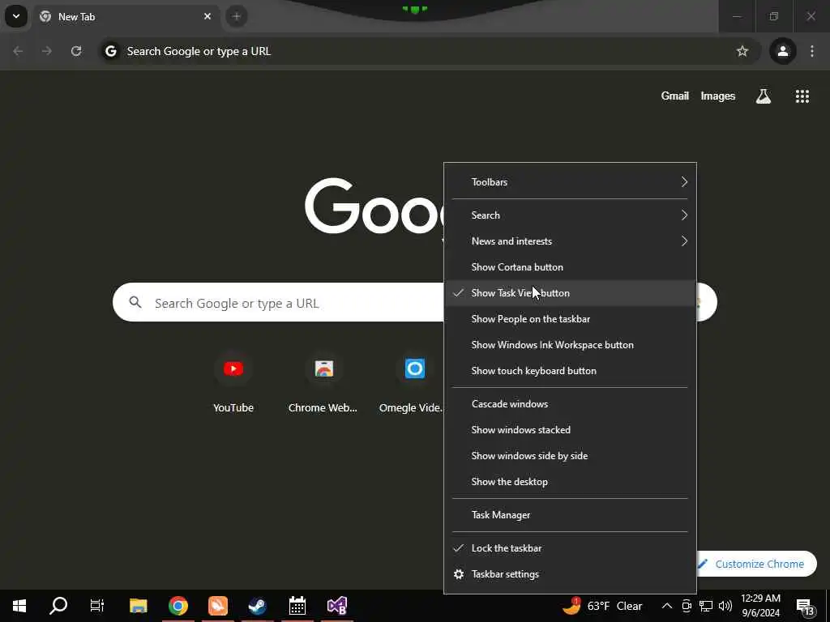Close the New Tab tab
This screenshot has width=830, height=622.
pyautogui.click(x=207, y=16)
